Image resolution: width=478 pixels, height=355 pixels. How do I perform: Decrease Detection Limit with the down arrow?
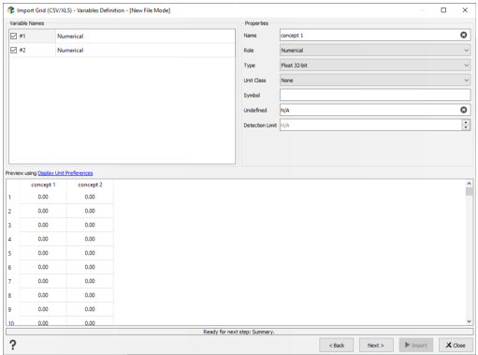[x=466, y=127]
